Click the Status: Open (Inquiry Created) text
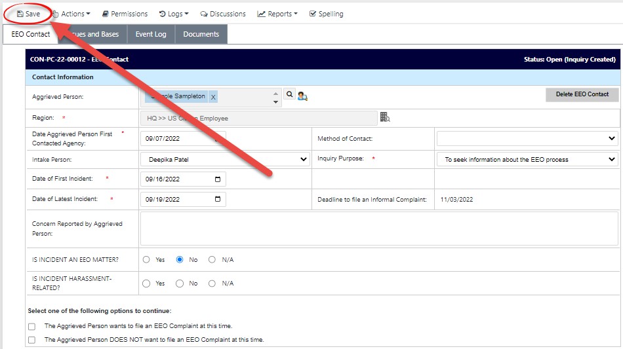 [x=569, y=59]
